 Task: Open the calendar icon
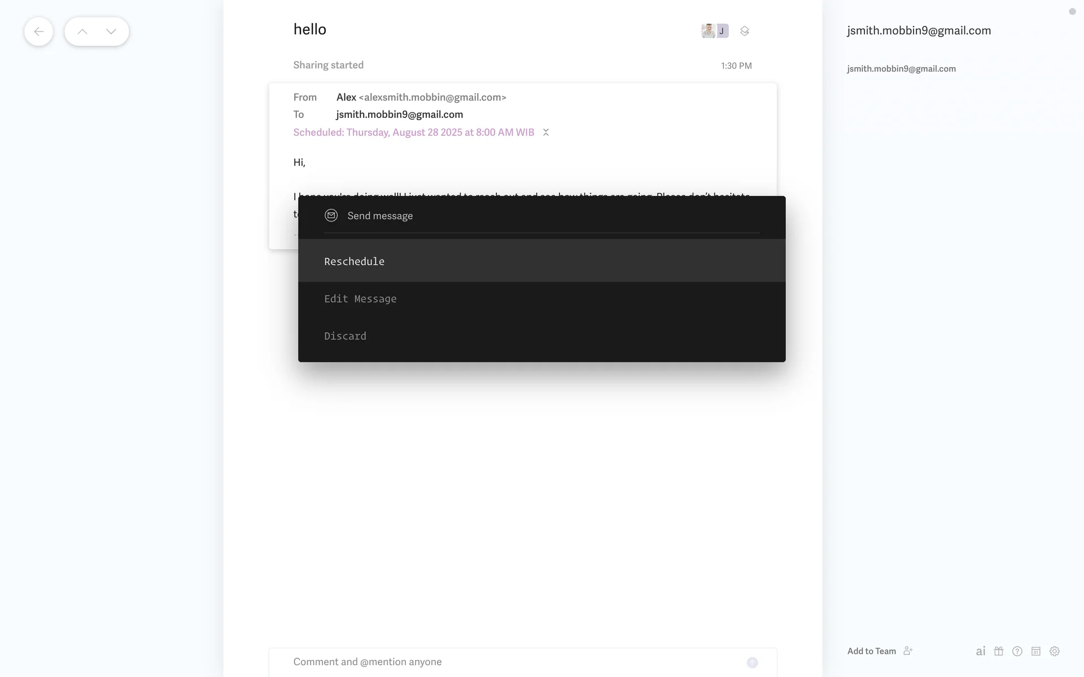[x=1036, y=651]
